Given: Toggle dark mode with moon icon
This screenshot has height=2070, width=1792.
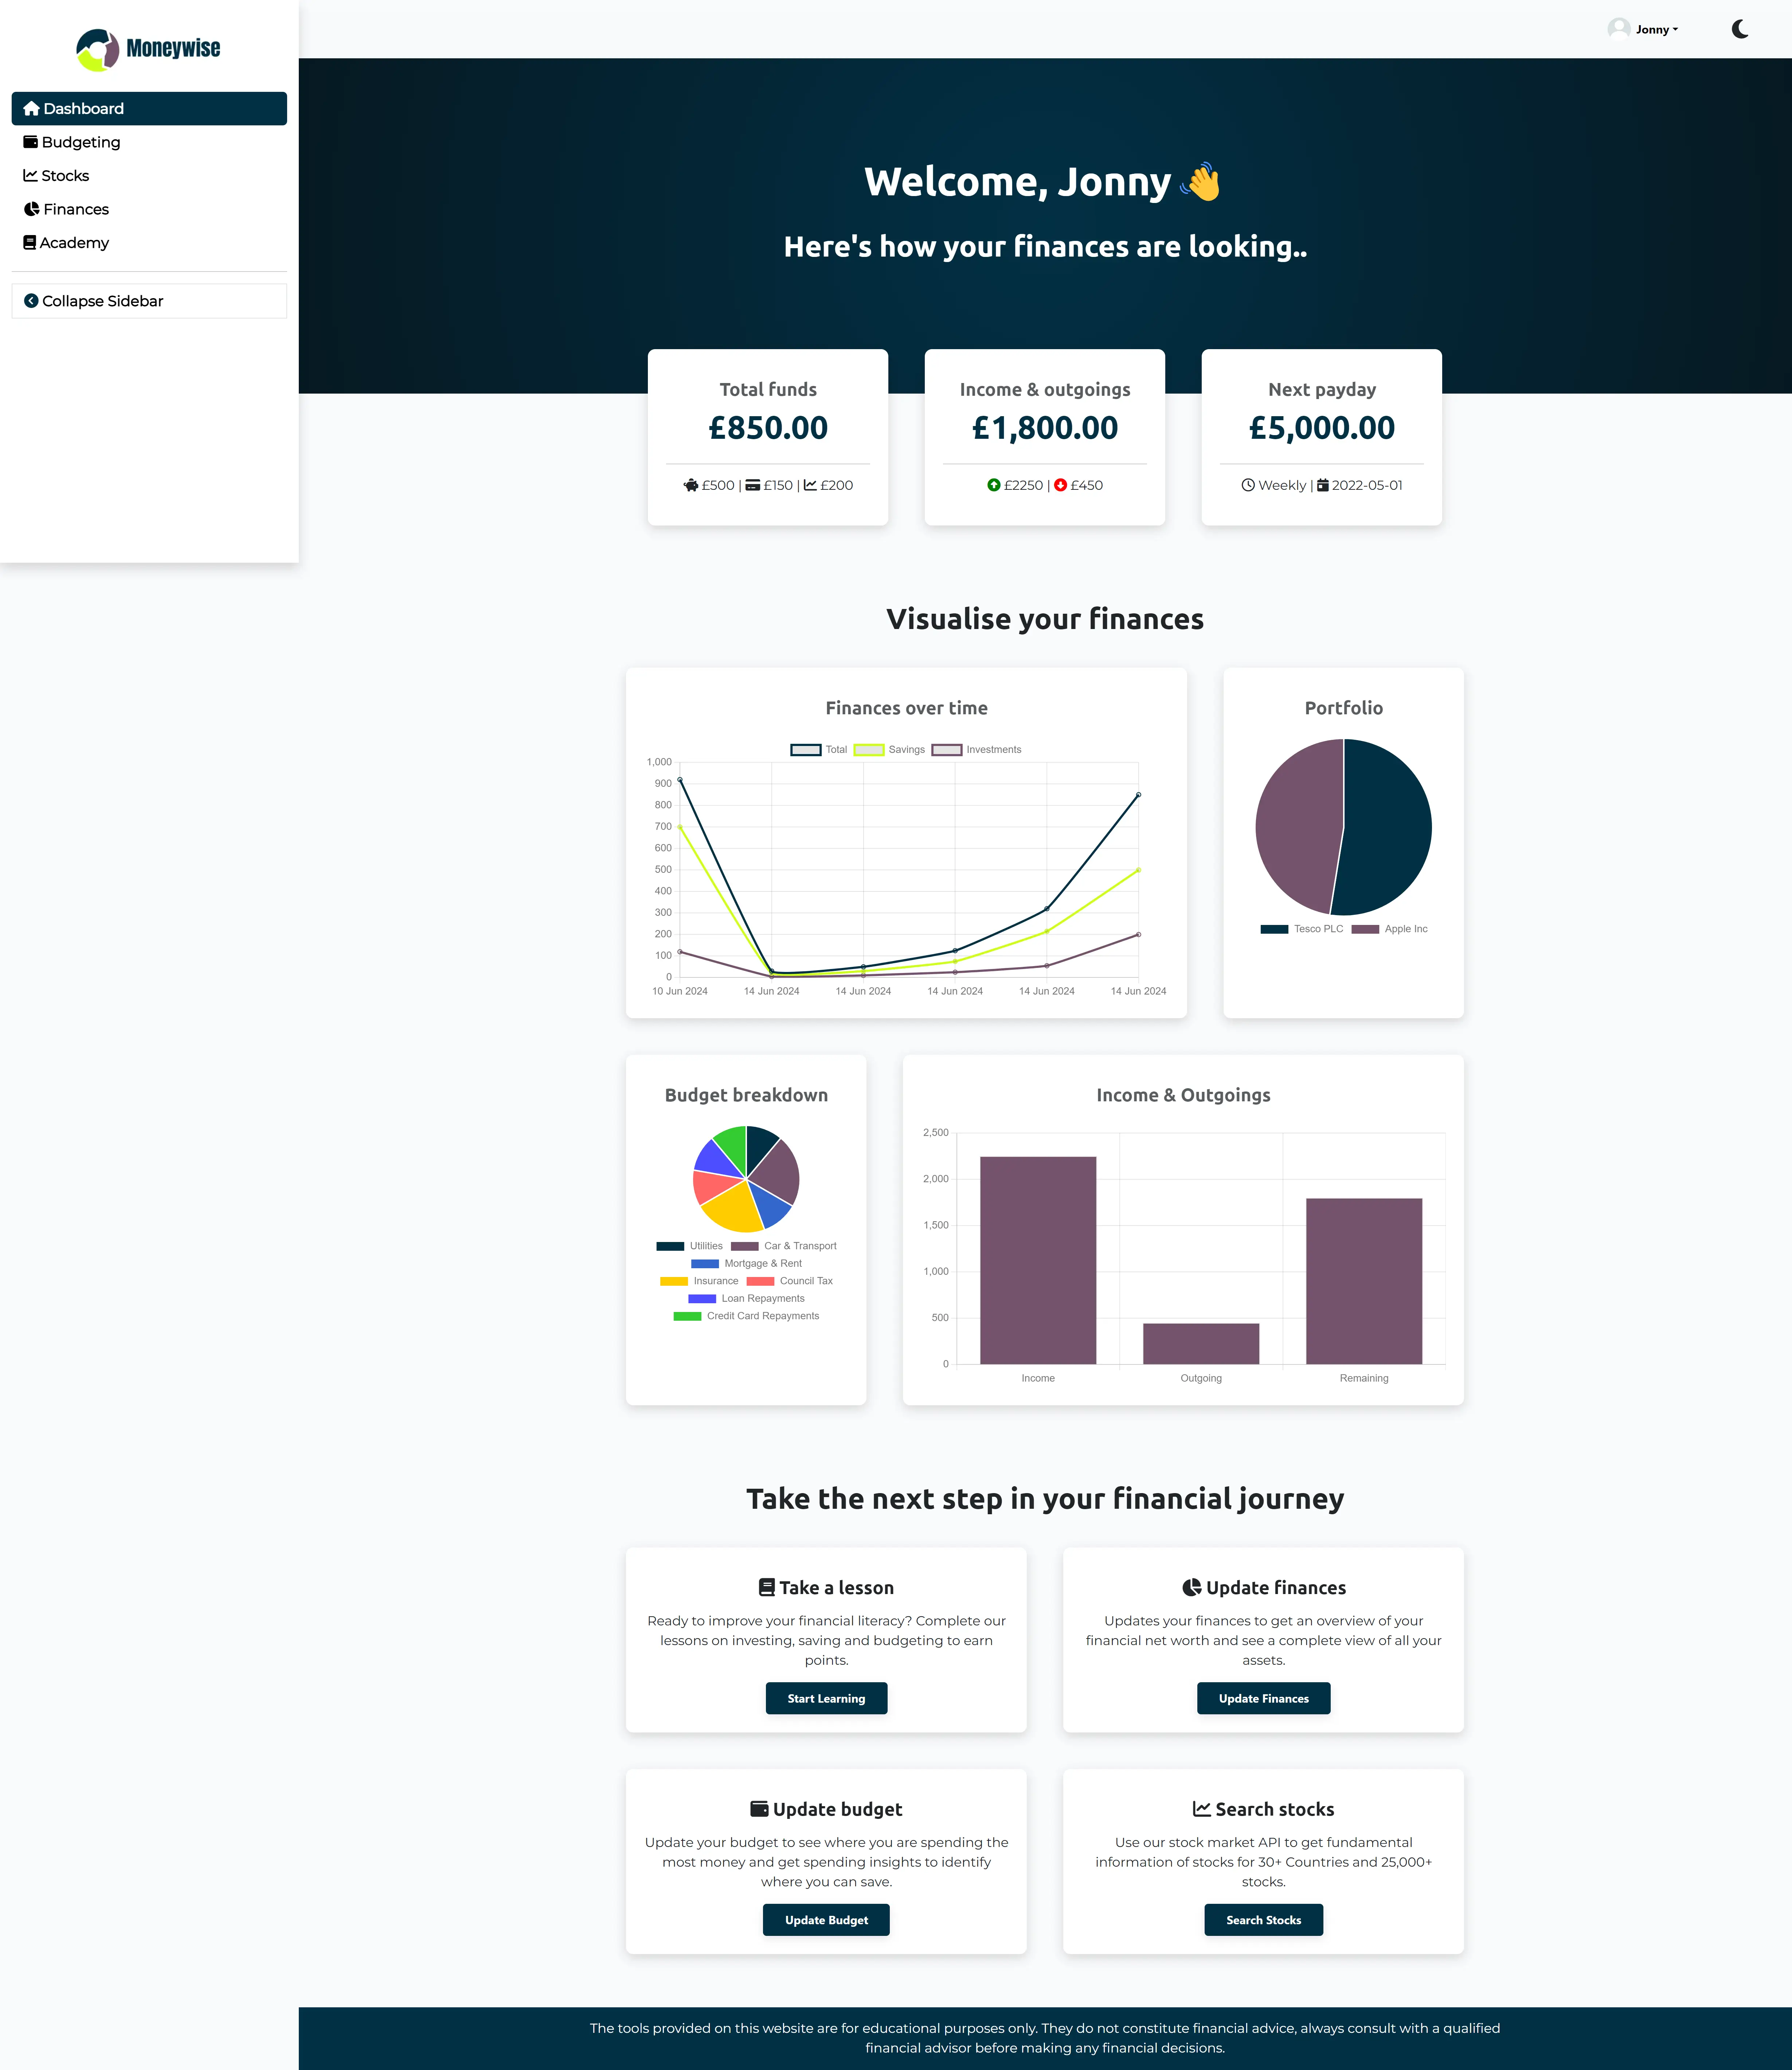Looking at the screenshot, I should (1740, 29).
